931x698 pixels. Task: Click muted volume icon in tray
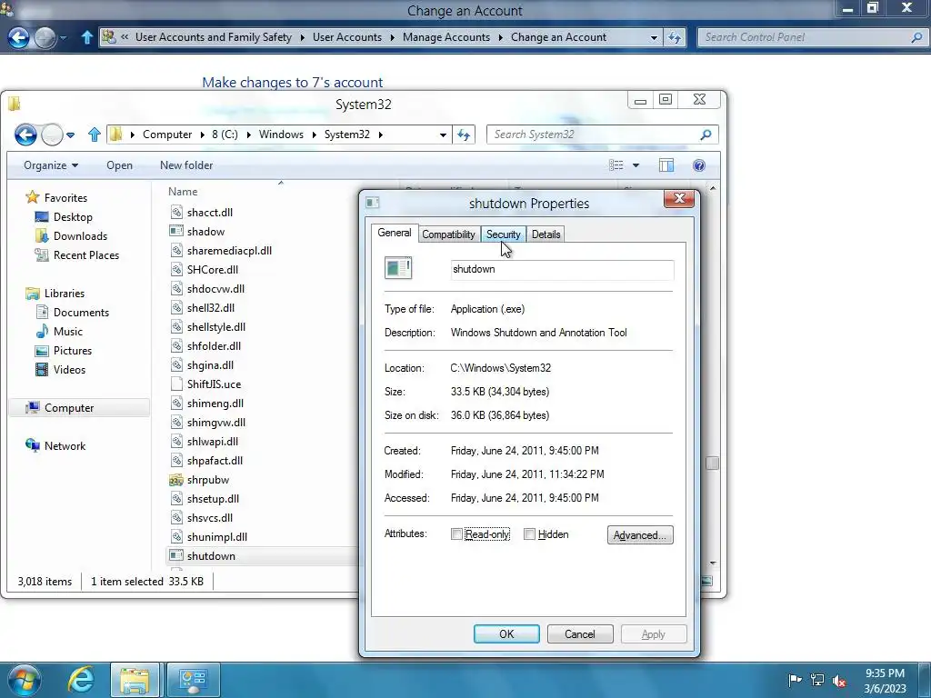pyautogui.click(x=839, y=681)
